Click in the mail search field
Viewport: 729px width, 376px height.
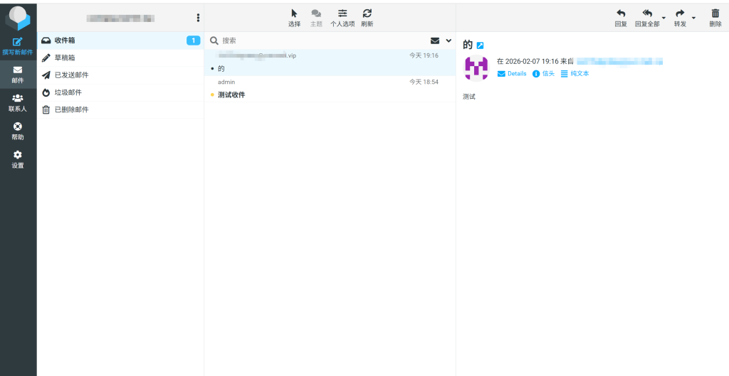[x=320, y=41]
